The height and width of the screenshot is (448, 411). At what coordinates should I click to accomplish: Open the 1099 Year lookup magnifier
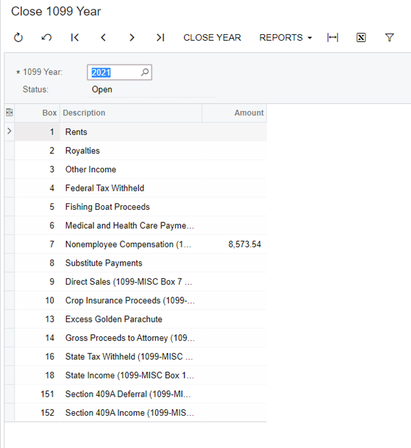click(x=145, y=72)
